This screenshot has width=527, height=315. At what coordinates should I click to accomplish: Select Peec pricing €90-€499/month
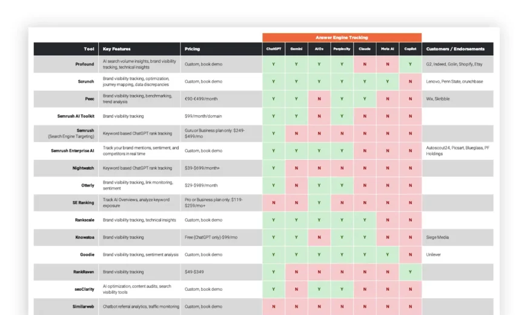coord(201,99)
